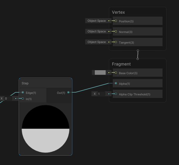Click the Step node Edge(1) input port
This screenshot has width=179, height=165.
(23, 93)
